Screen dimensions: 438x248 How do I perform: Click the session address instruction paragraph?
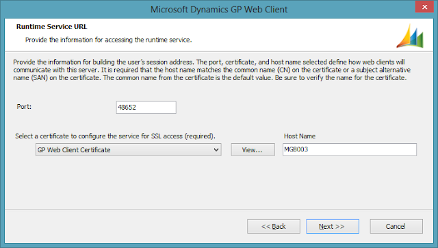point(211,70)
